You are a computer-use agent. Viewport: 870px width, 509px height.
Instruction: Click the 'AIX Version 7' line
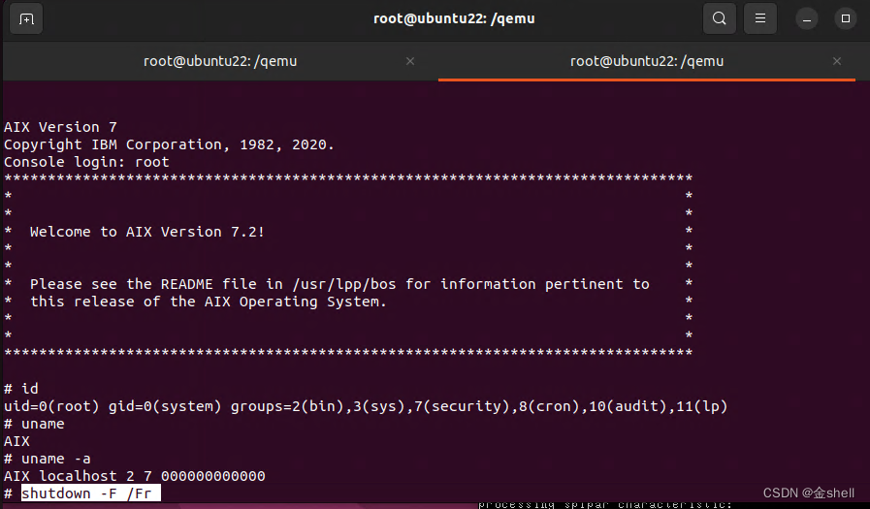coord(60,127)
